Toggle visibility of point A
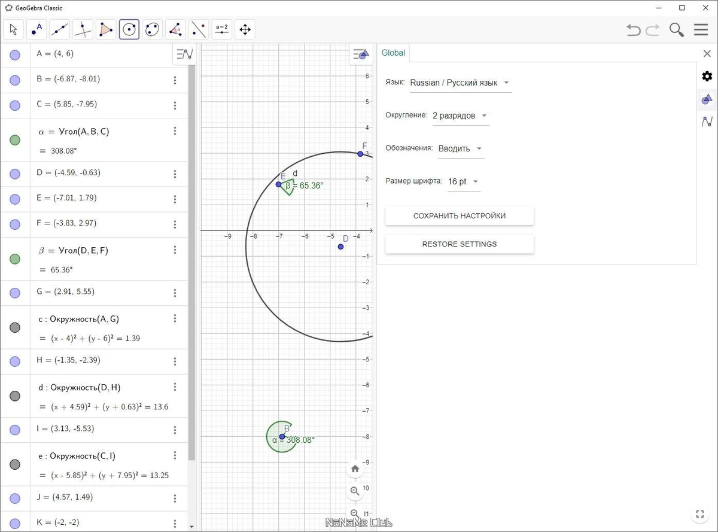 pos(15,55)
